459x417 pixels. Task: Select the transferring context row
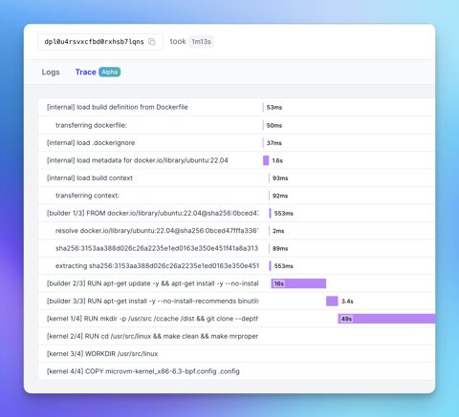click(x=237, y=196)
